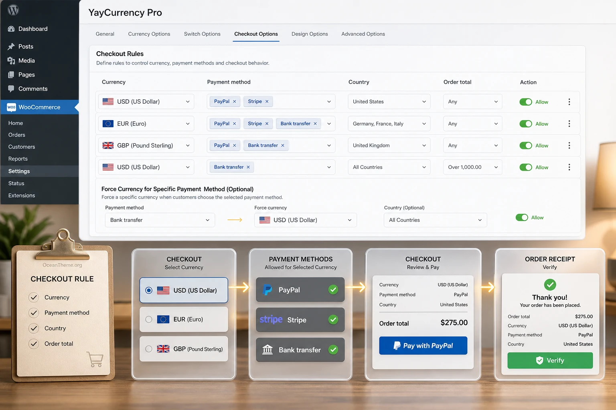The height and width of the screenshot is (410, 616).
Task: Click the shield icon on Verify button
Action: [x=540, y=360]
